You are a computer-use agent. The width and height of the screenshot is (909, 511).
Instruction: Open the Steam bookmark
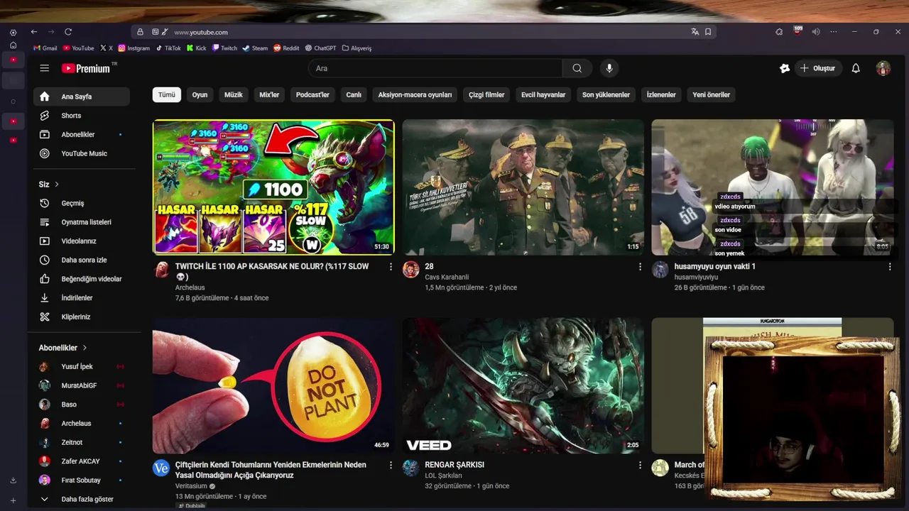(255, 48)
